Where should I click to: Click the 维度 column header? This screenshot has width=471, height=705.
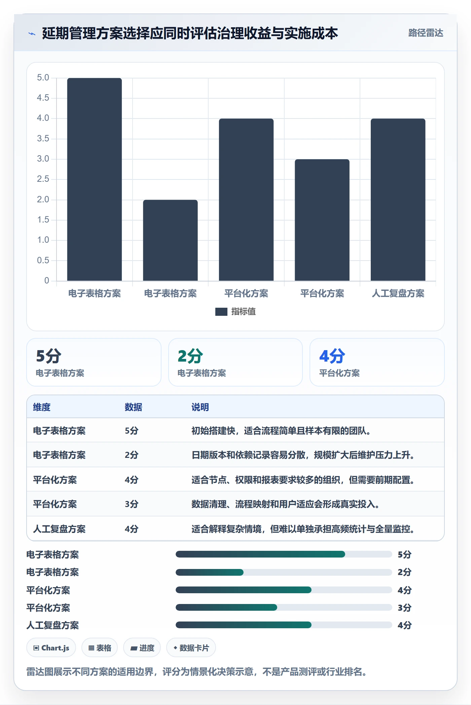click(42, 407)
